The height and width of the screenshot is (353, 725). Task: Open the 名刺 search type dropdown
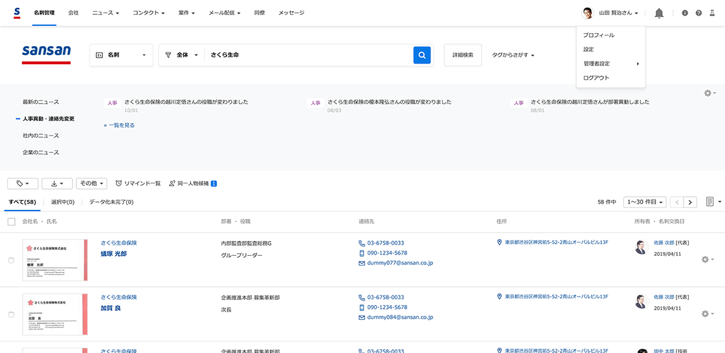[121, 55]
